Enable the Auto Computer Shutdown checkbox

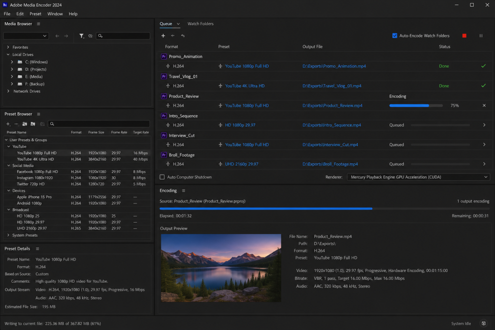click(162, 177)
